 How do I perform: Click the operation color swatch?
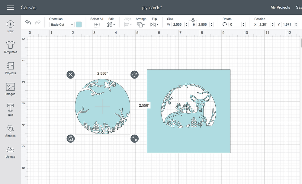point(79,24)
